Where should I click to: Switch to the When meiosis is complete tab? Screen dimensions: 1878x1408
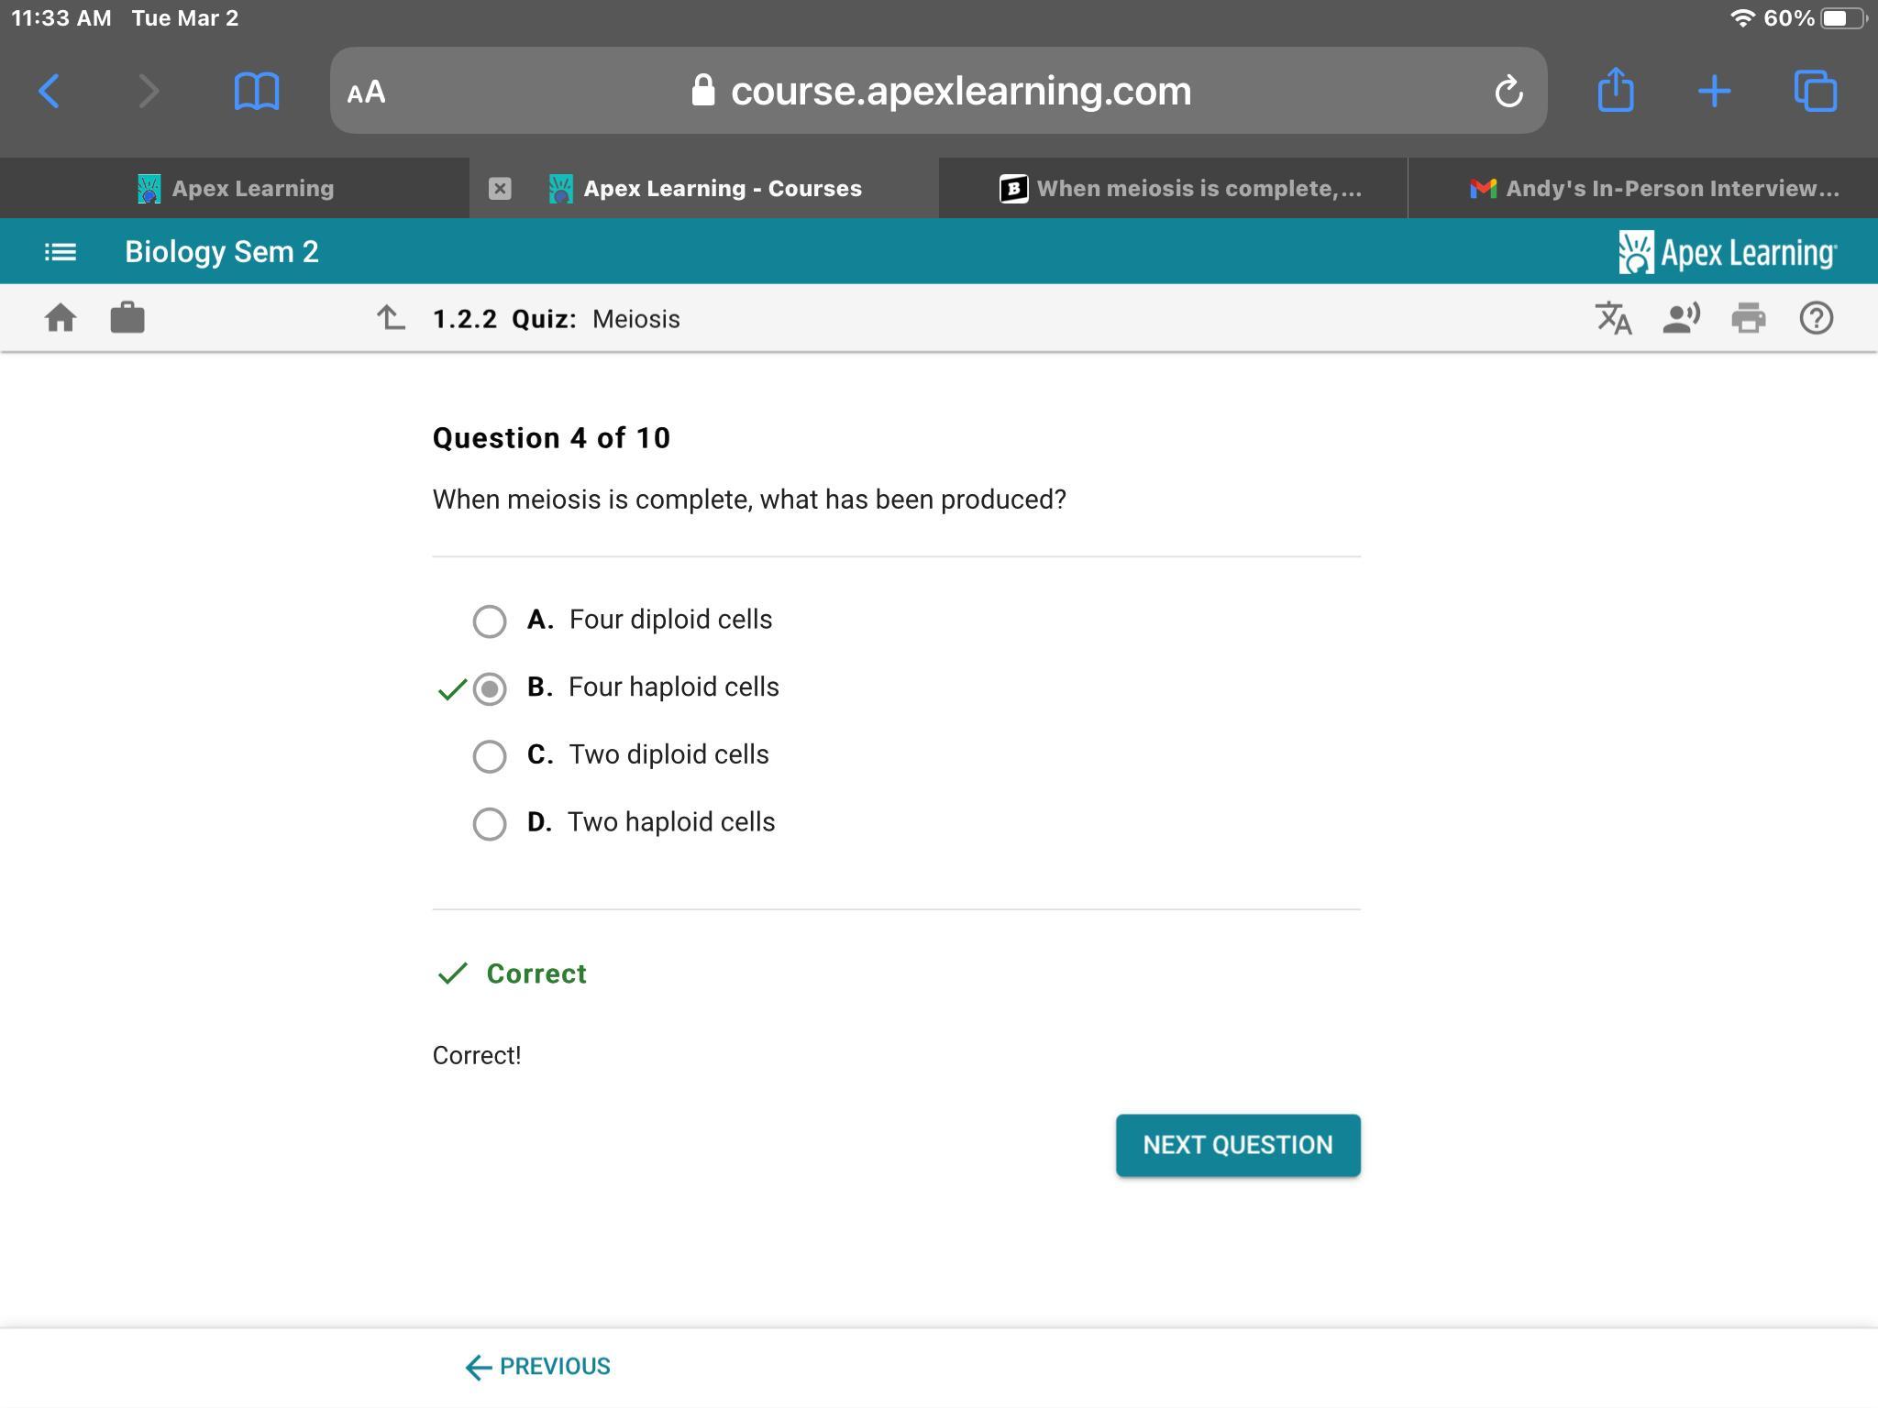(x=1181, y=188)
